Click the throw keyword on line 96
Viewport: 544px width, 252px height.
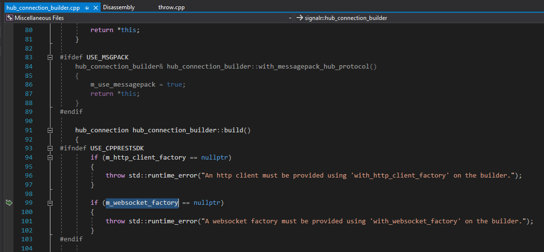point(115,175)
